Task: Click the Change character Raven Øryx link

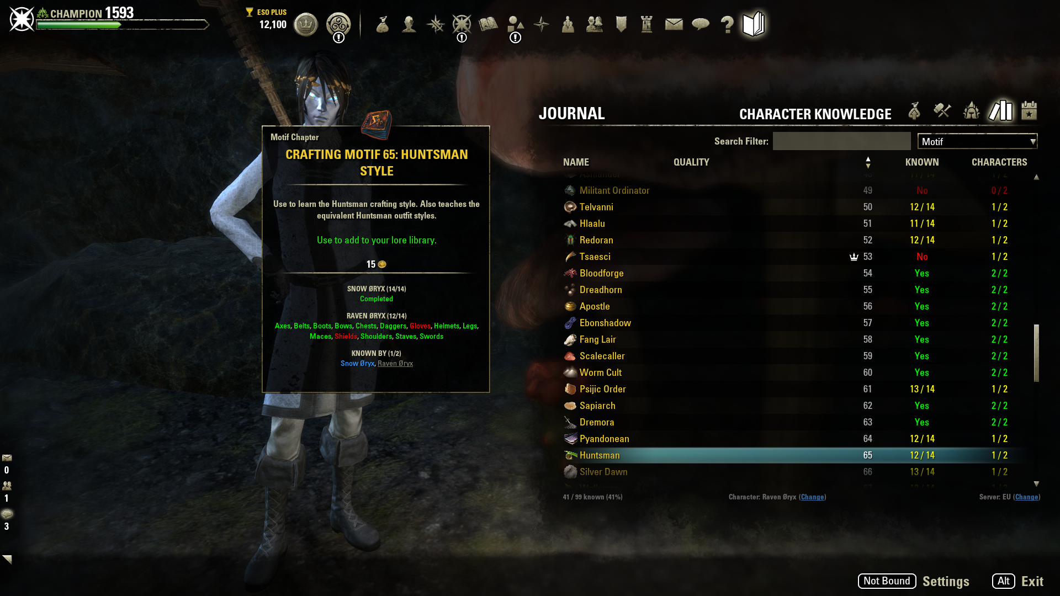Action: (813, 497)
